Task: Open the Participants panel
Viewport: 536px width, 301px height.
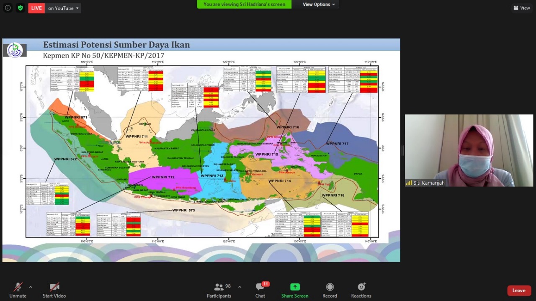Action: pyautogui.click(x=219, y=290)
